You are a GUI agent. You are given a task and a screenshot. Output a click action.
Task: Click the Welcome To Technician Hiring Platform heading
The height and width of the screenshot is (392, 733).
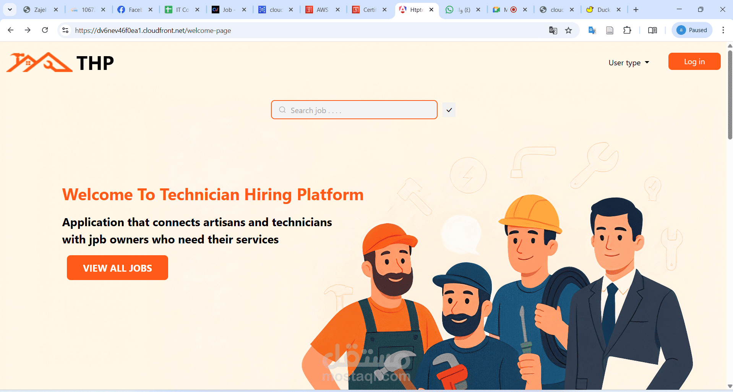coord(213,194)
